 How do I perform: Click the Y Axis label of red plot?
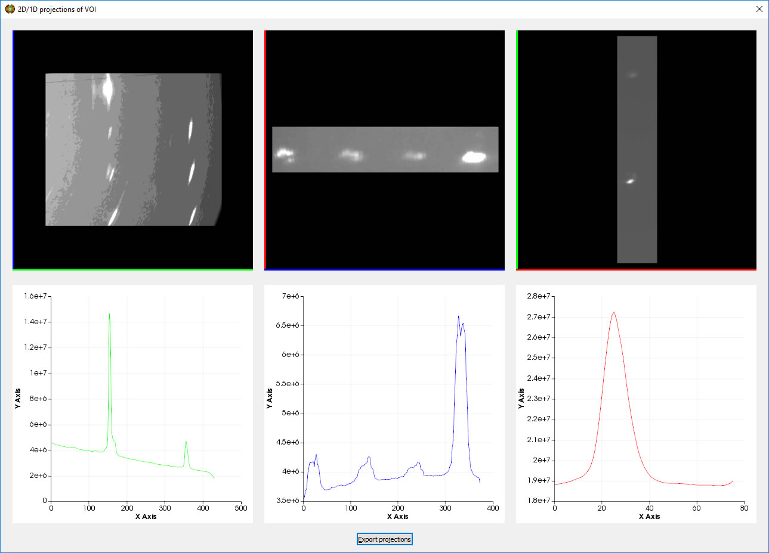521,398
